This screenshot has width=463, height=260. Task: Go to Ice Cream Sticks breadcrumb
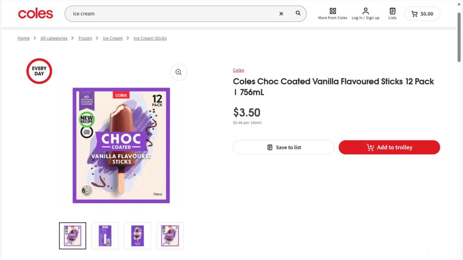150,38
